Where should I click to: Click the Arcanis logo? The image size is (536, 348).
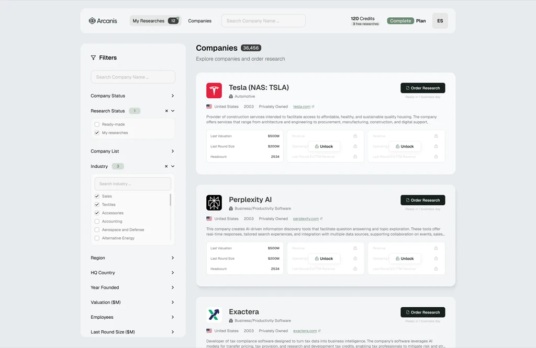pos(103,21)
